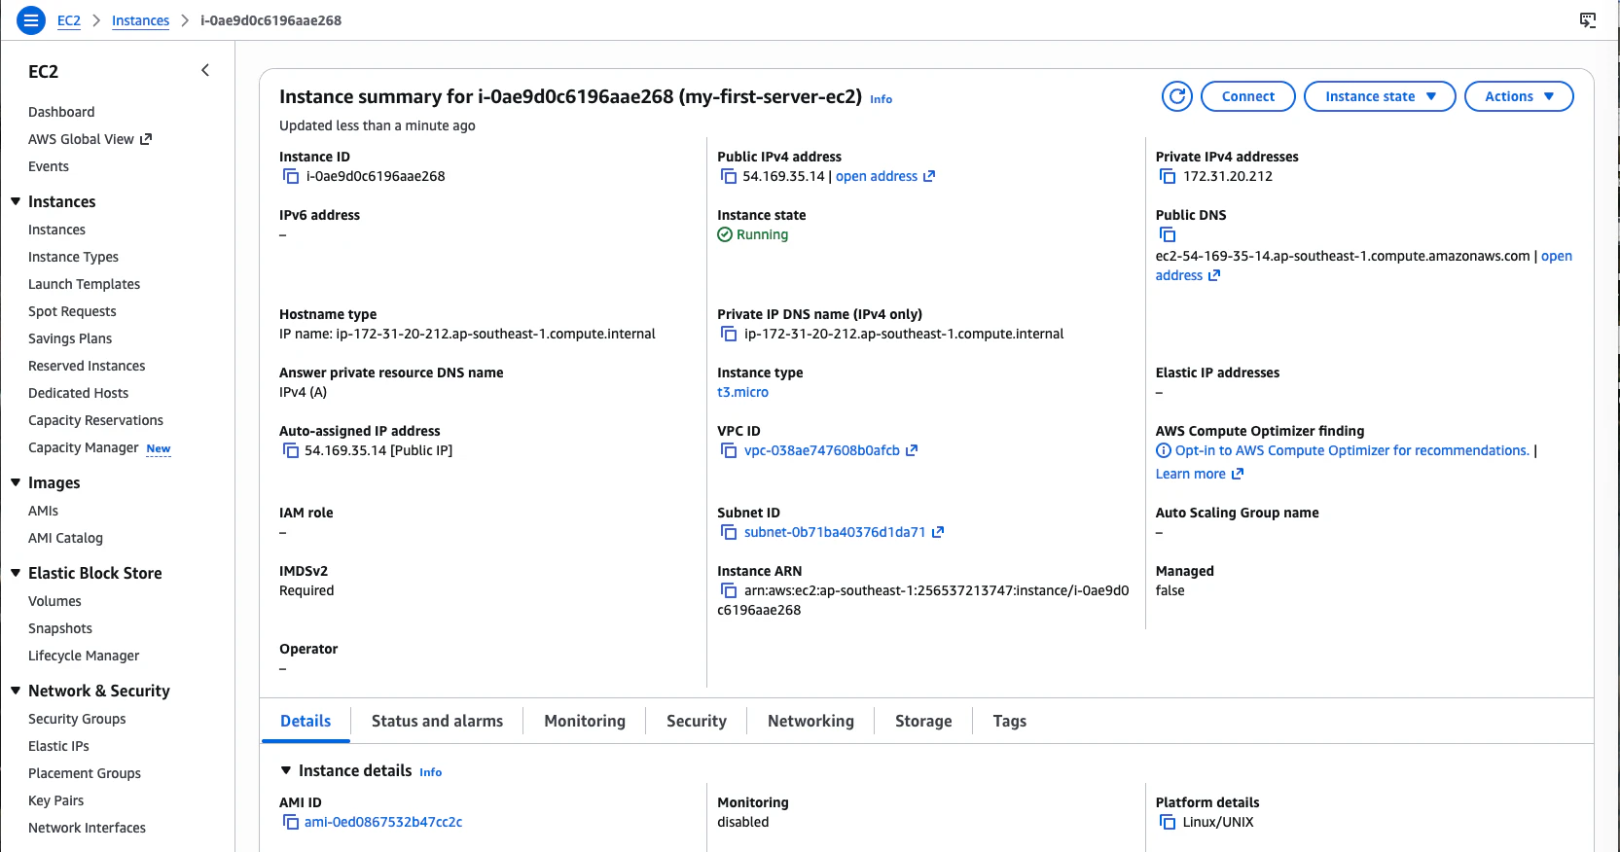Screen dimensions: 1620x852
Task: Open the t3.micro instance type link
Action: (x=742, y=392)
